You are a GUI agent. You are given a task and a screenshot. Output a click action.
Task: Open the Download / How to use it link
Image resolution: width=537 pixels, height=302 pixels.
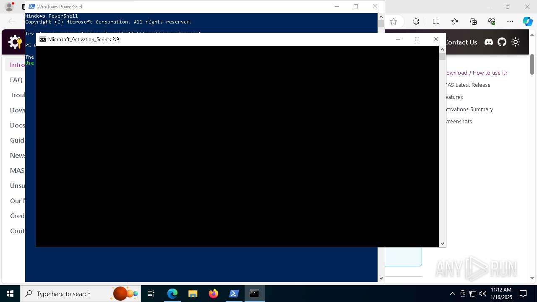coord(477,73)
